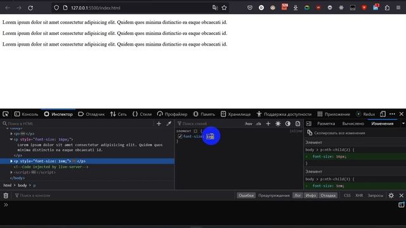The height and width of the screenshot is (228, 406).
Task: Switch to the Вычислено sidebar tab
Action: (353, 123)
